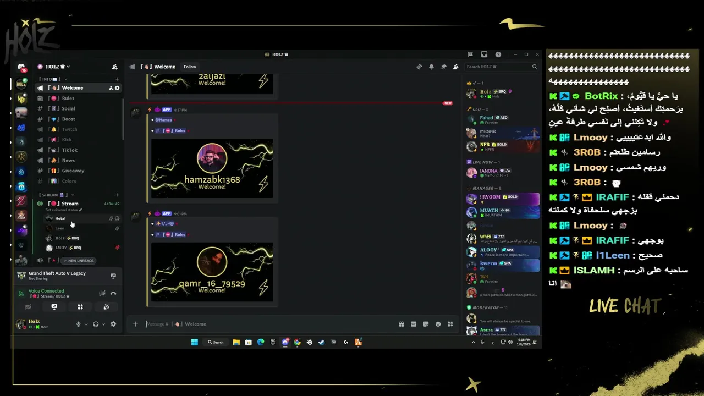Open Google Chrome from taskbar
Screen dimensions: 704x396
tap(297, 342)
